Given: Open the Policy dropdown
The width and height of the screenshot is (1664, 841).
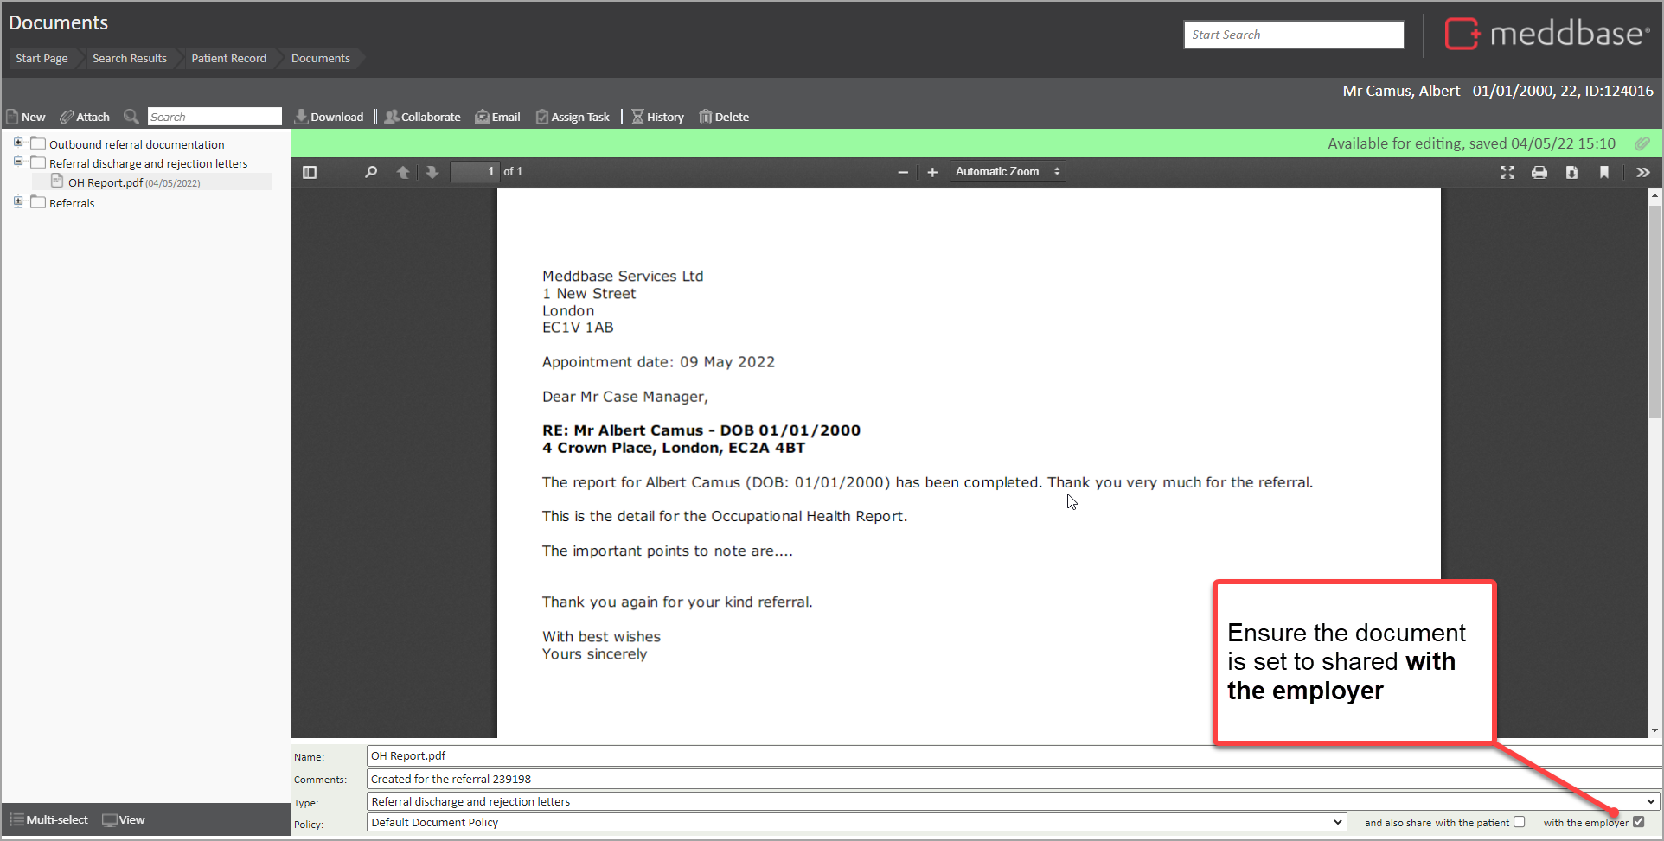Looking at the screenshot, I should pos(856,822).
